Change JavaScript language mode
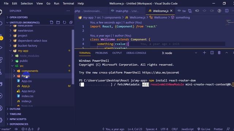 187,129
